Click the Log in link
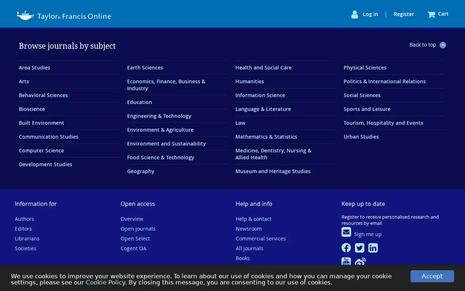Image resolution: width=465 pixels, height=291 pixels. pyautogui.click(x=370, y=14)
